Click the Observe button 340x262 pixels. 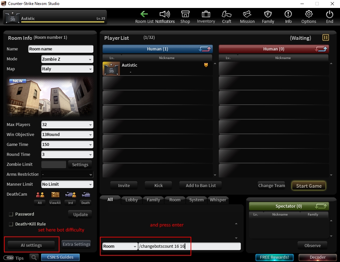[x=312, y=246]
